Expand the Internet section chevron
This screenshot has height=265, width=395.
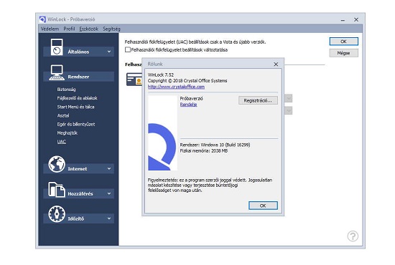pos(109,168)
